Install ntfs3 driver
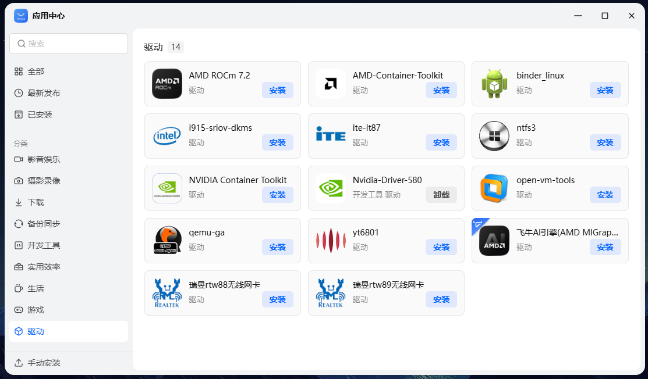The width and height of the screenshot is (648, 379). [605, 142]
